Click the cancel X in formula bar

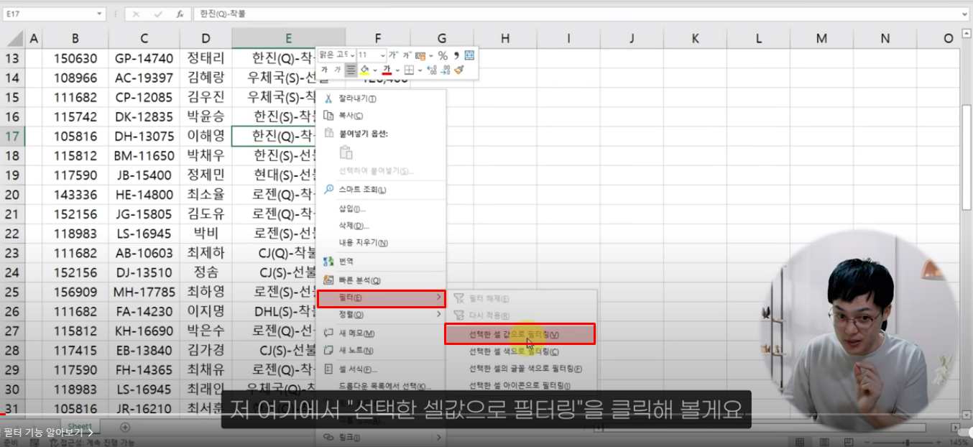137,14
